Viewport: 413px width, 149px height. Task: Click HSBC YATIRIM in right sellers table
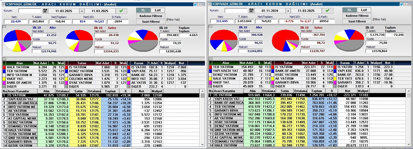tap(287, 75)
